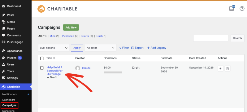Click the Appearance paintbrush icon

pyautogui.click(x=4, y=51)
